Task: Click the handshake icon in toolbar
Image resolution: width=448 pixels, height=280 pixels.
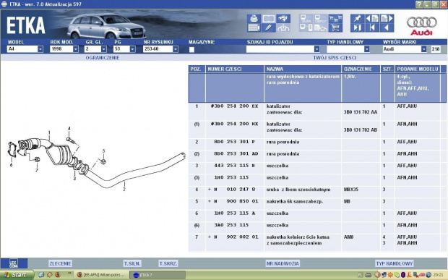Action: pyautogui.click(x=283, y=19)
